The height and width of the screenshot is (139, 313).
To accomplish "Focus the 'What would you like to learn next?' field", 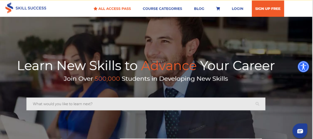I will coord(146,104).
